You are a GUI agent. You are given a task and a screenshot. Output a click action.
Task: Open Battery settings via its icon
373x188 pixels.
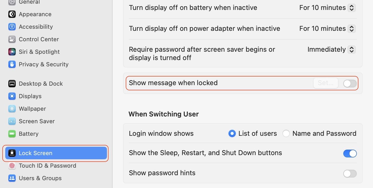(x=12, y=134)
